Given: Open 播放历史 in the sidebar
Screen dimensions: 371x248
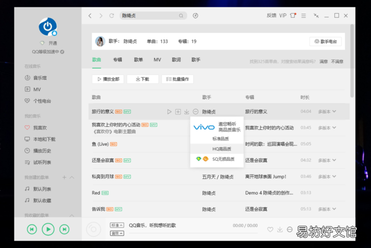Looking at the screenshot, I should [38, 151].
